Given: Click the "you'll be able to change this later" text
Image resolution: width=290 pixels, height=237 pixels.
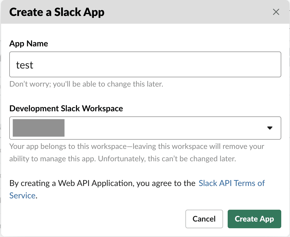Looking at the screenshot, I should click(x=108, y=84).
